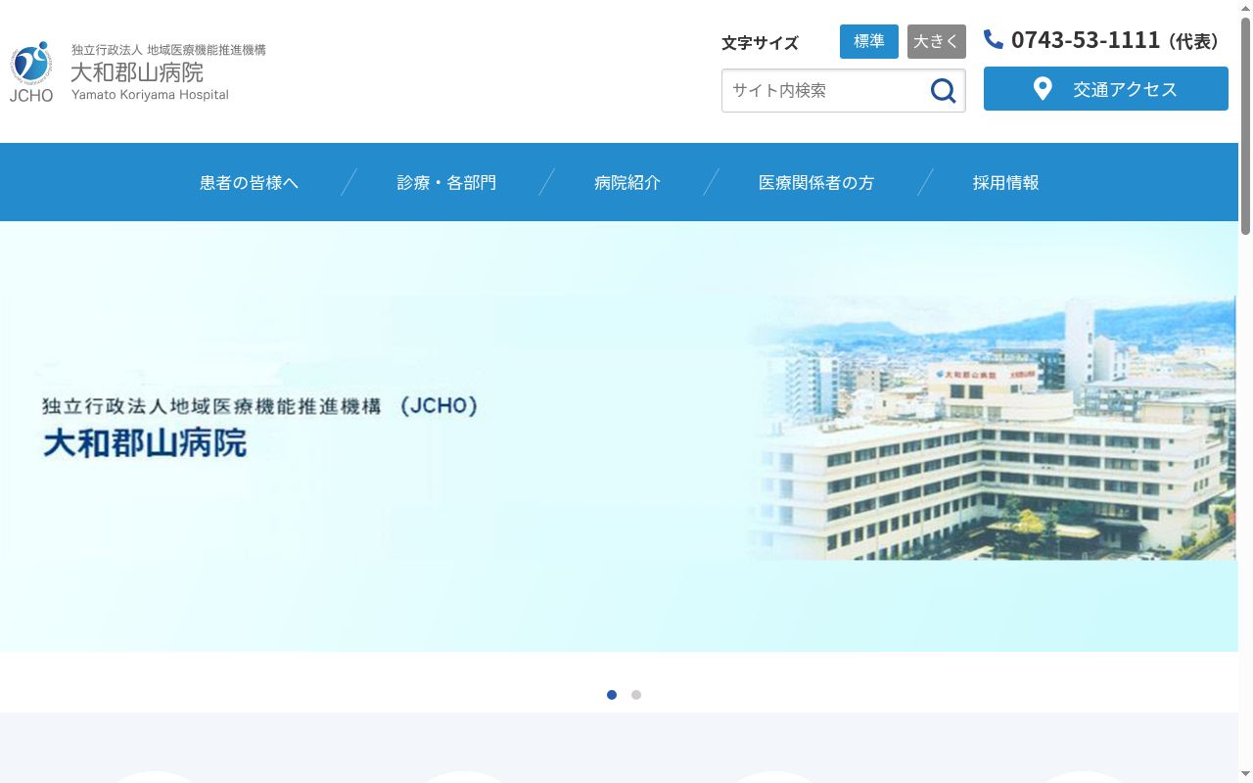Viewport: 1253px width, 783px height.
Task: Select the first carousel slide dot
Action: [x=612, y=695]
